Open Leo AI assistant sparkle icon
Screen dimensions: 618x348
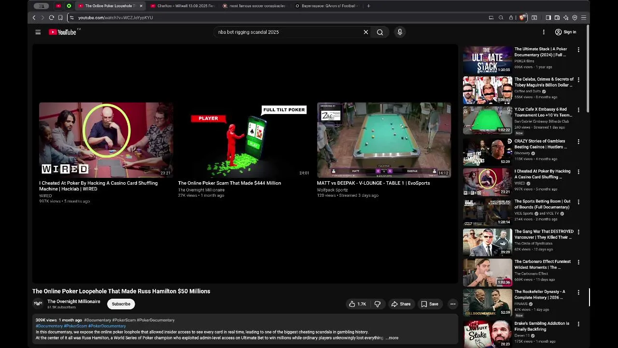tap(566, 17)
